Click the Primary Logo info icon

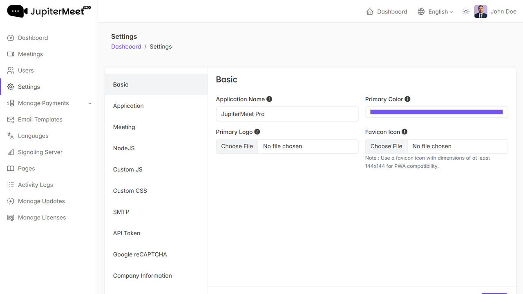(257, 132)
